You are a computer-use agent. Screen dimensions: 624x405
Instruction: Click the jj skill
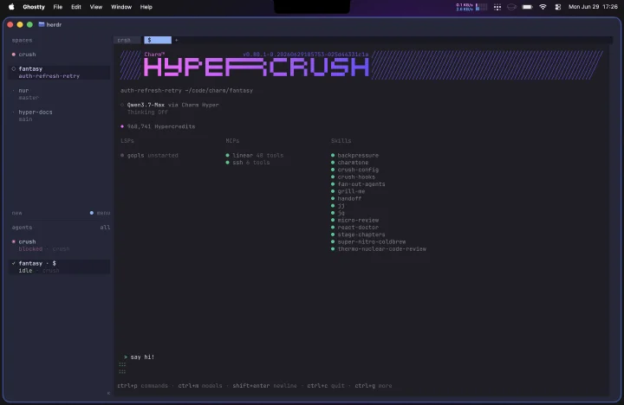338,205
